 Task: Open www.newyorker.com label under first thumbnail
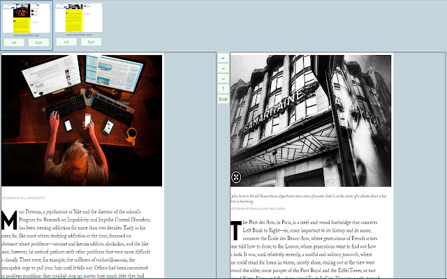pos(27,36)
